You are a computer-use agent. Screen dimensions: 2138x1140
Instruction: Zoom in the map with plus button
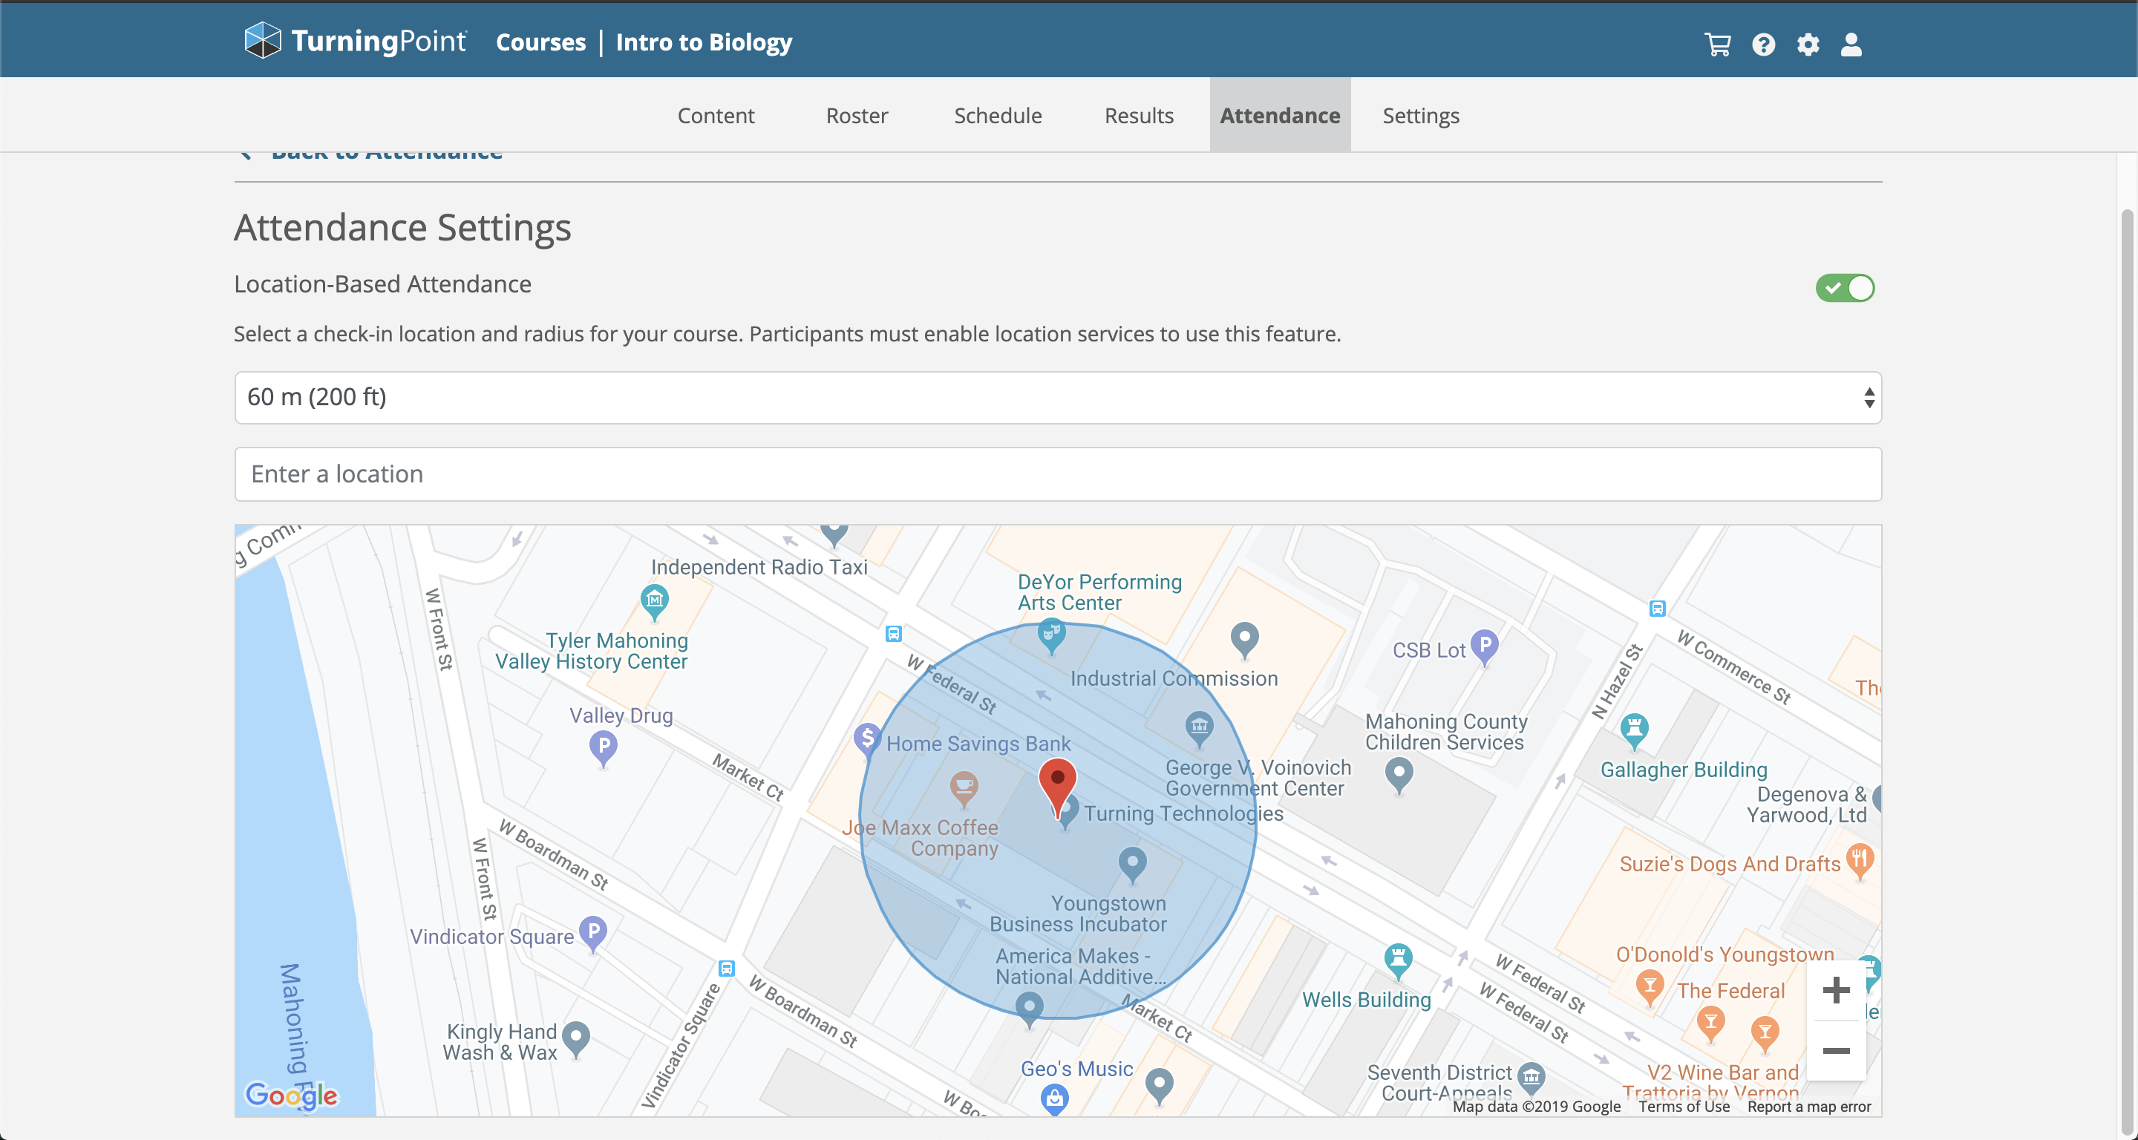click(x=1836, y=990)
